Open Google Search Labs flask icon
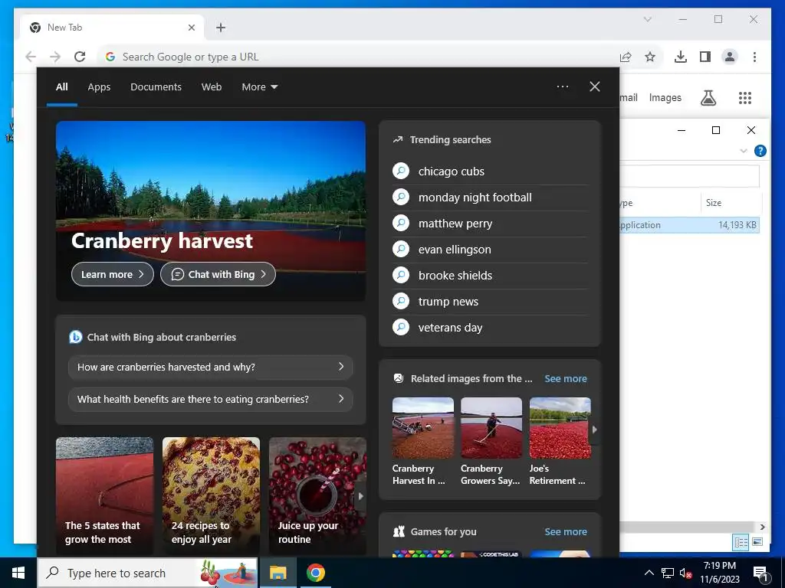Image resolution: width=785 pixels, height=588 pixels. 708,97
